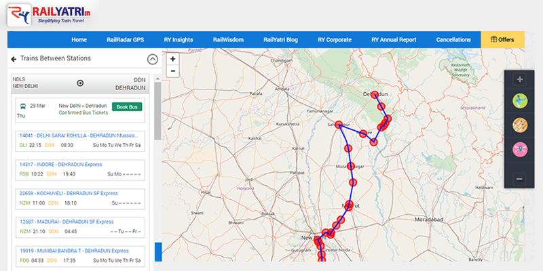Select the pink location pin icon
The width and height of the screenshot is (543, 271).
[520, 150]
